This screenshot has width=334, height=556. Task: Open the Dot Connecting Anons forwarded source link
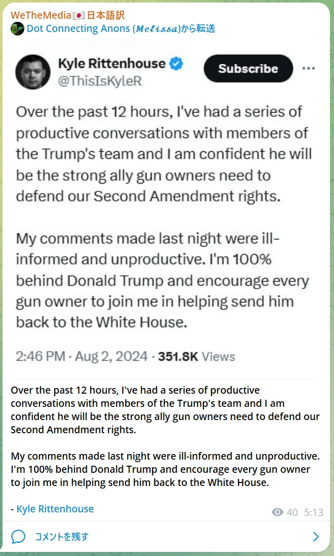pyautogui.click(x=121, y=29)
